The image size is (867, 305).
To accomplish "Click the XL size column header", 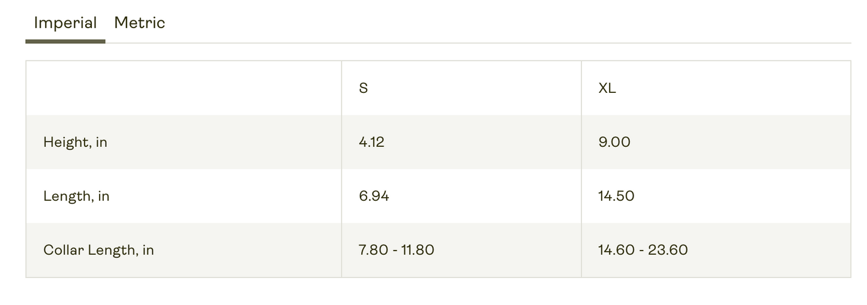I will [x=607, y=88].
